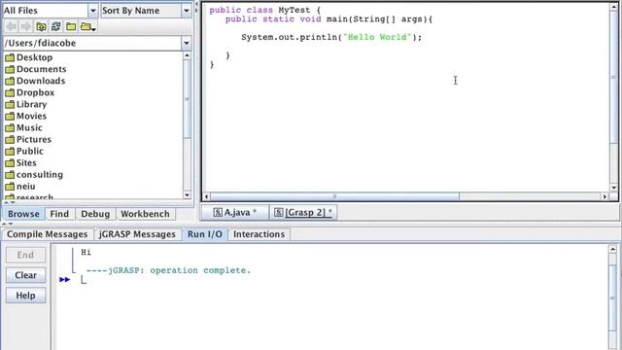
Task: Click the A.java tab file icon
Action: tap(218, 212)
